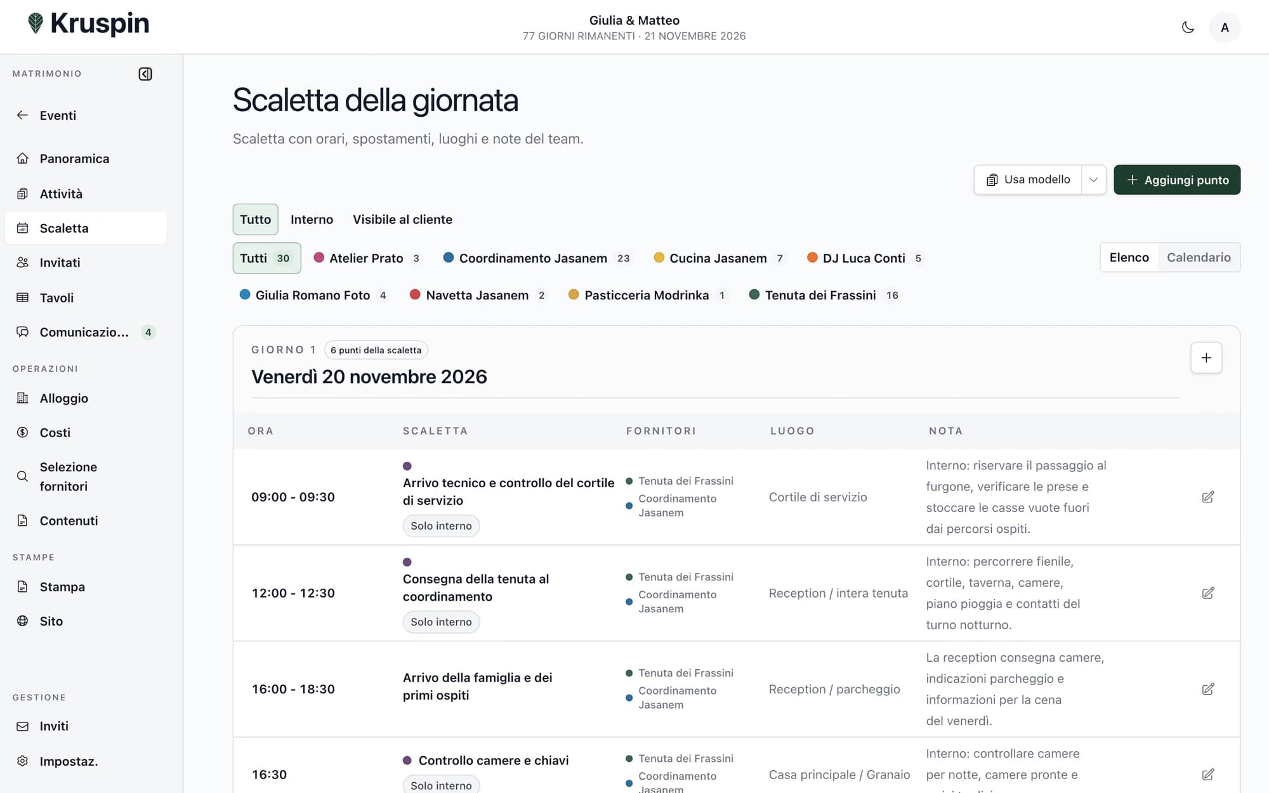This screenshot has width=1269, height=793.
Task: Select the Interno tab
Action: click(312, 220)
